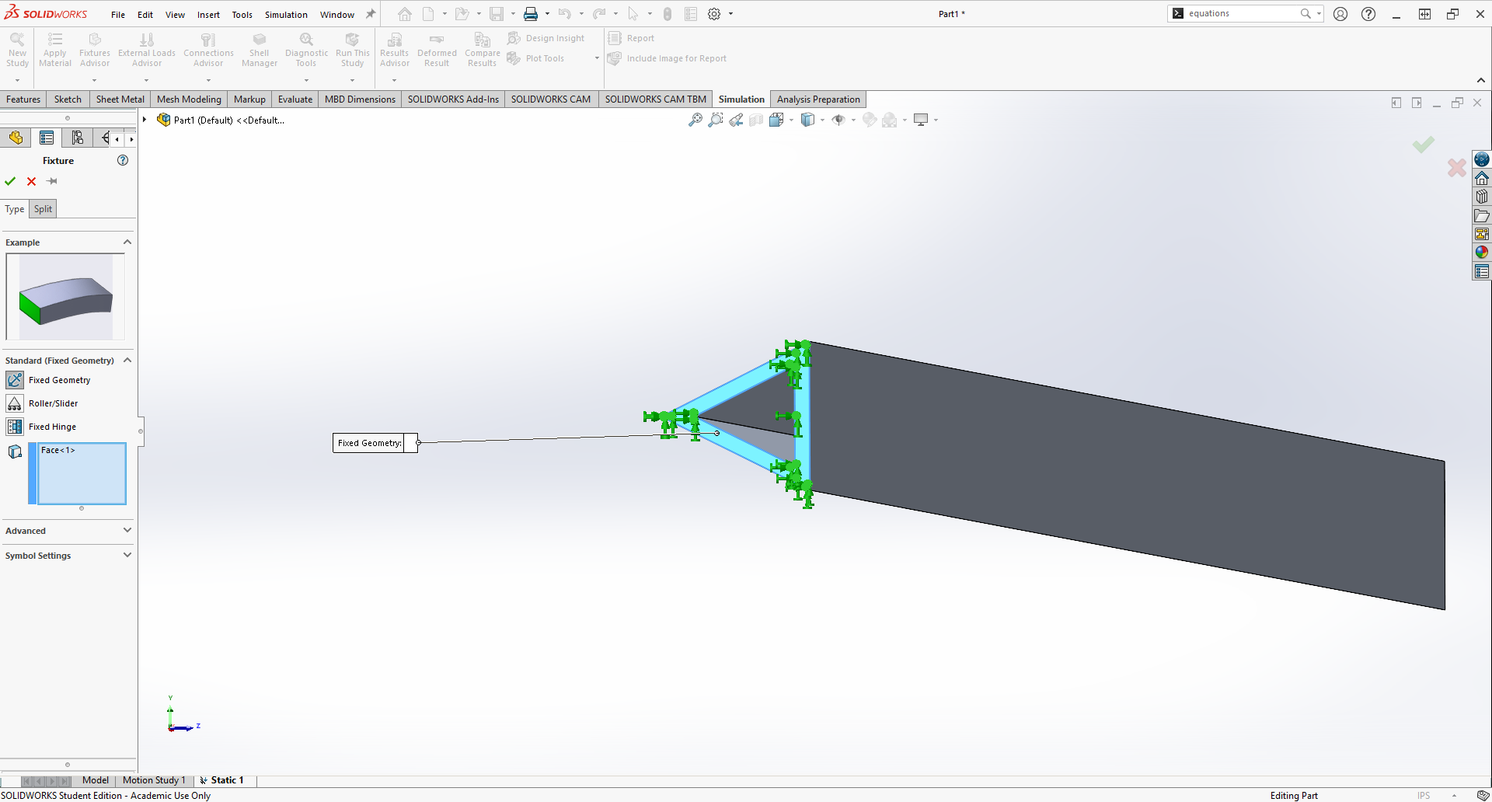Collapse Standard (Fixed Geometry) section

[x=127, y=361]
